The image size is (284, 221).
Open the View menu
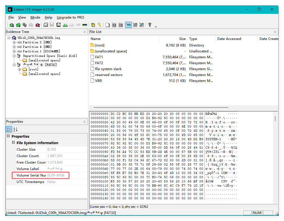(x=22, y=17)
